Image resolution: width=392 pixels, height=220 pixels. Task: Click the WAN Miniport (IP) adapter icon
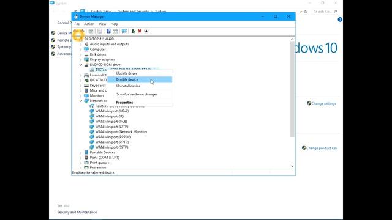92,116
